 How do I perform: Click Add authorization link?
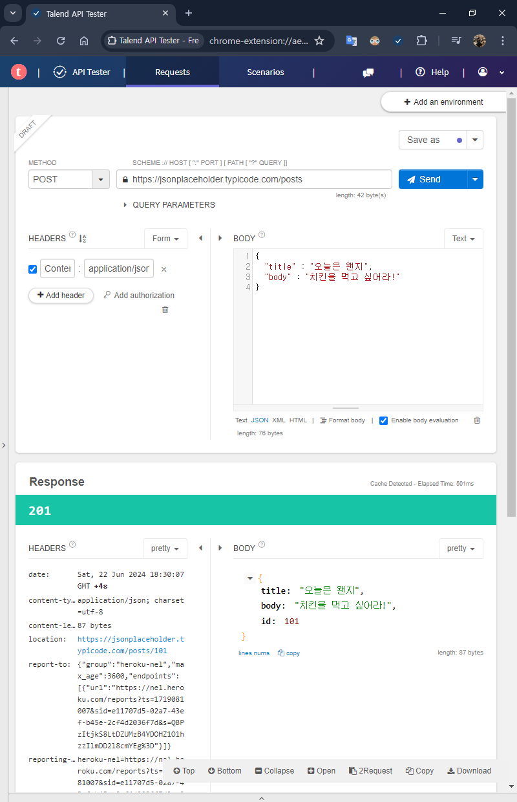139,296
